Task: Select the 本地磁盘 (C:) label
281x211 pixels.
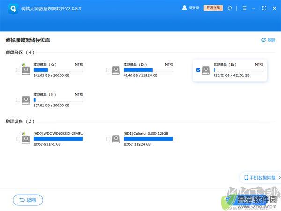Action: click(x=45, y=64)
